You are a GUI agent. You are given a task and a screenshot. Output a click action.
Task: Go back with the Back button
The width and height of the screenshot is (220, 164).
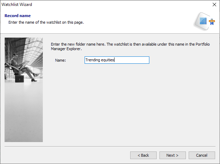pos(143,155)
